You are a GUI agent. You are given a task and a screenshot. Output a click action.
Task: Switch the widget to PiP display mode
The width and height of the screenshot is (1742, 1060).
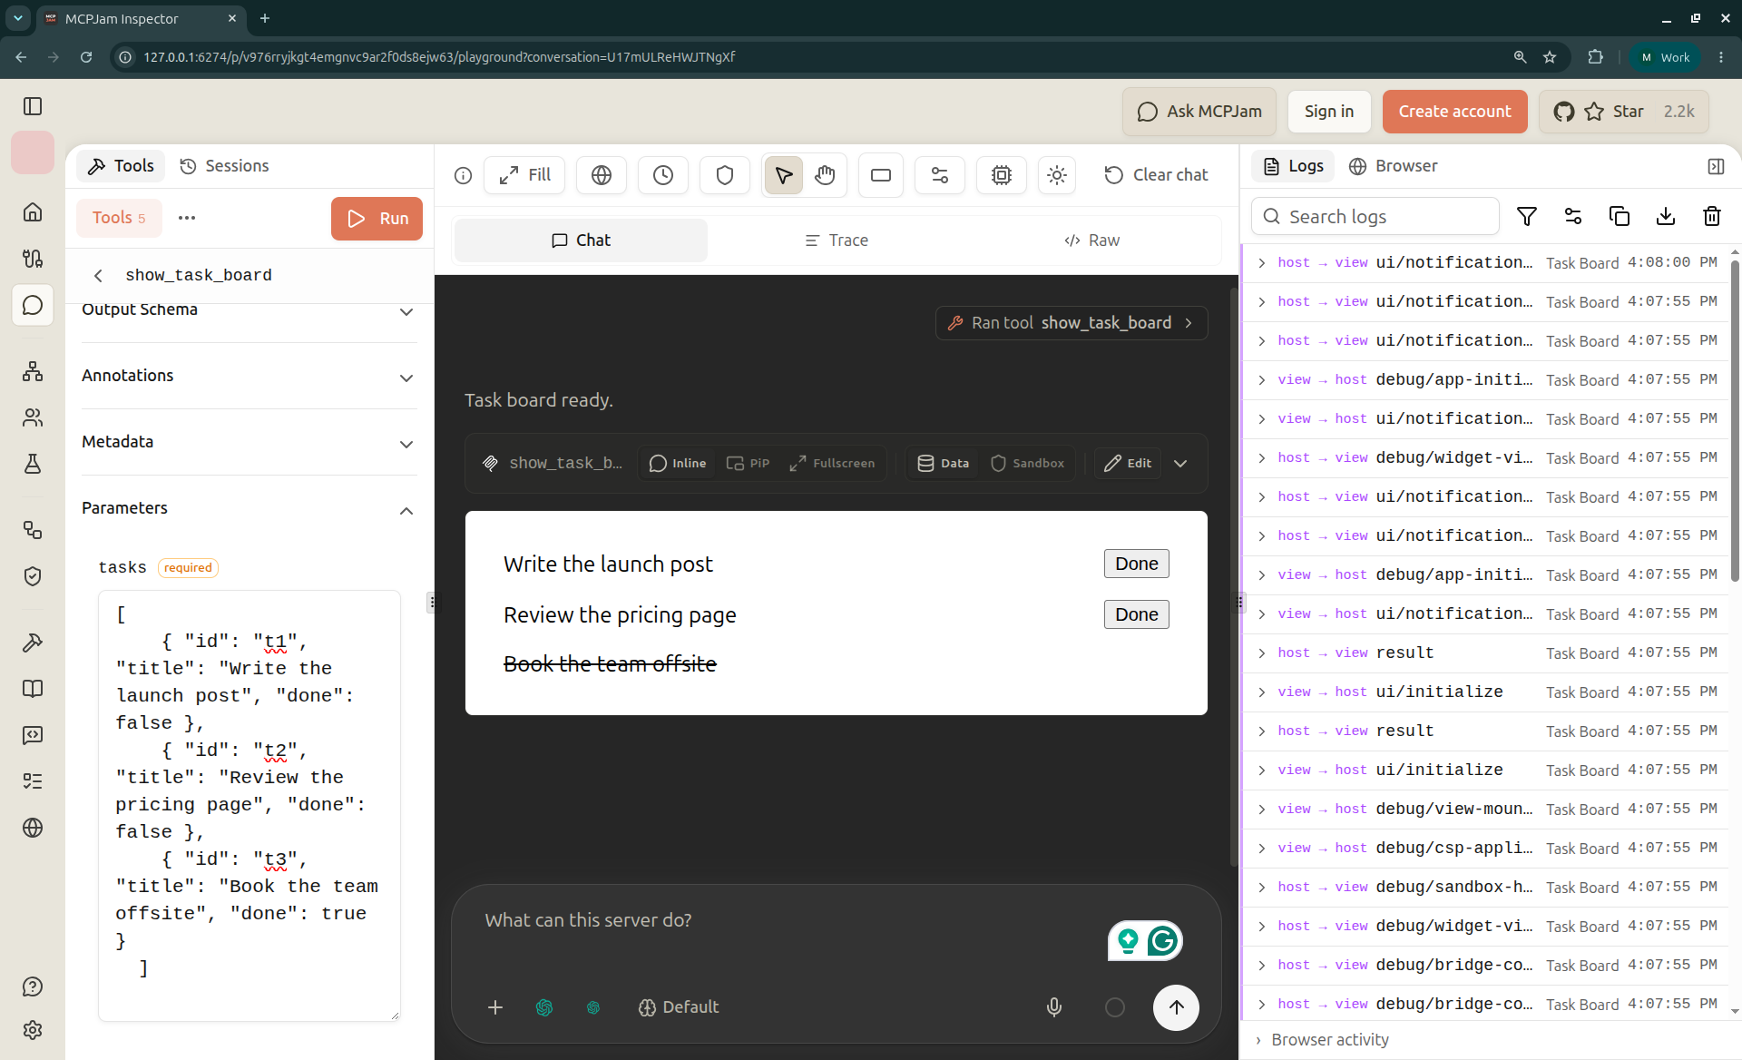(x=749, y=463)
